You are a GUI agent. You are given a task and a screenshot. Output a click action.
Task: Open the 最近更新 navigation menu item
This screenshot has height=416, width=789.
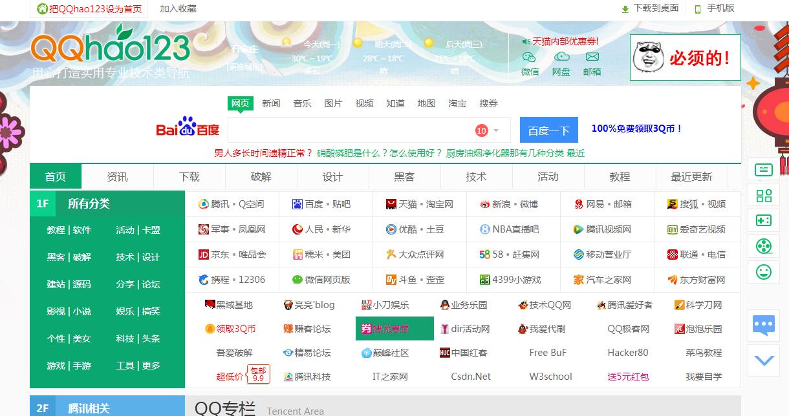691,176
